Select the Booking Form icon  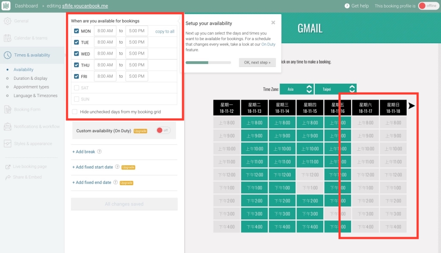[x=7, y=109]
